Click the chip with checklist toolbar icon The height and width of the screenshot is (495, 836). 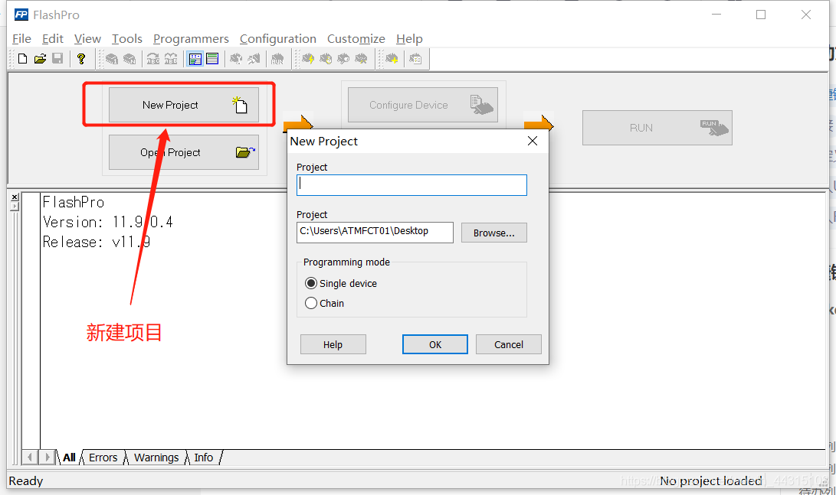(x=415, y=59)
